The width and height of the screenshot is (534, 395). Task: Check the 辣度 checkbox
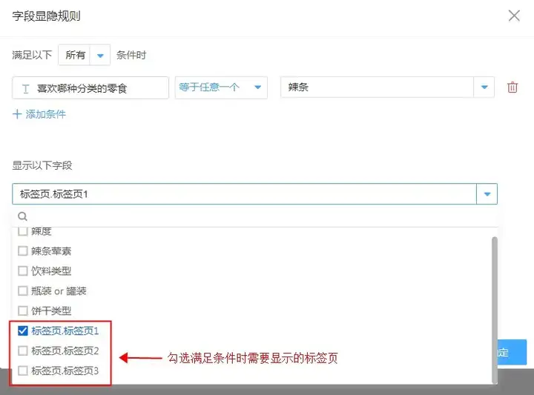click(22, 231)
